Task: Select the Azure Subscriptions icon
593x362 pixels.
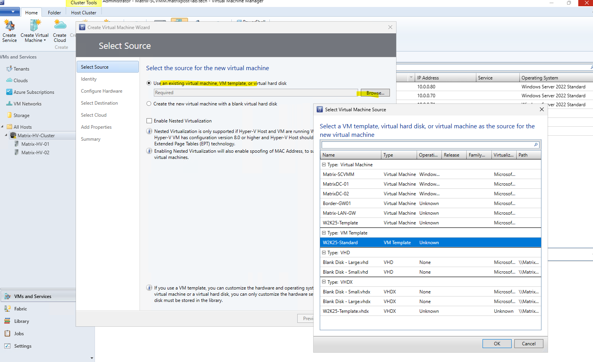Action: click(x=9, y=92)
